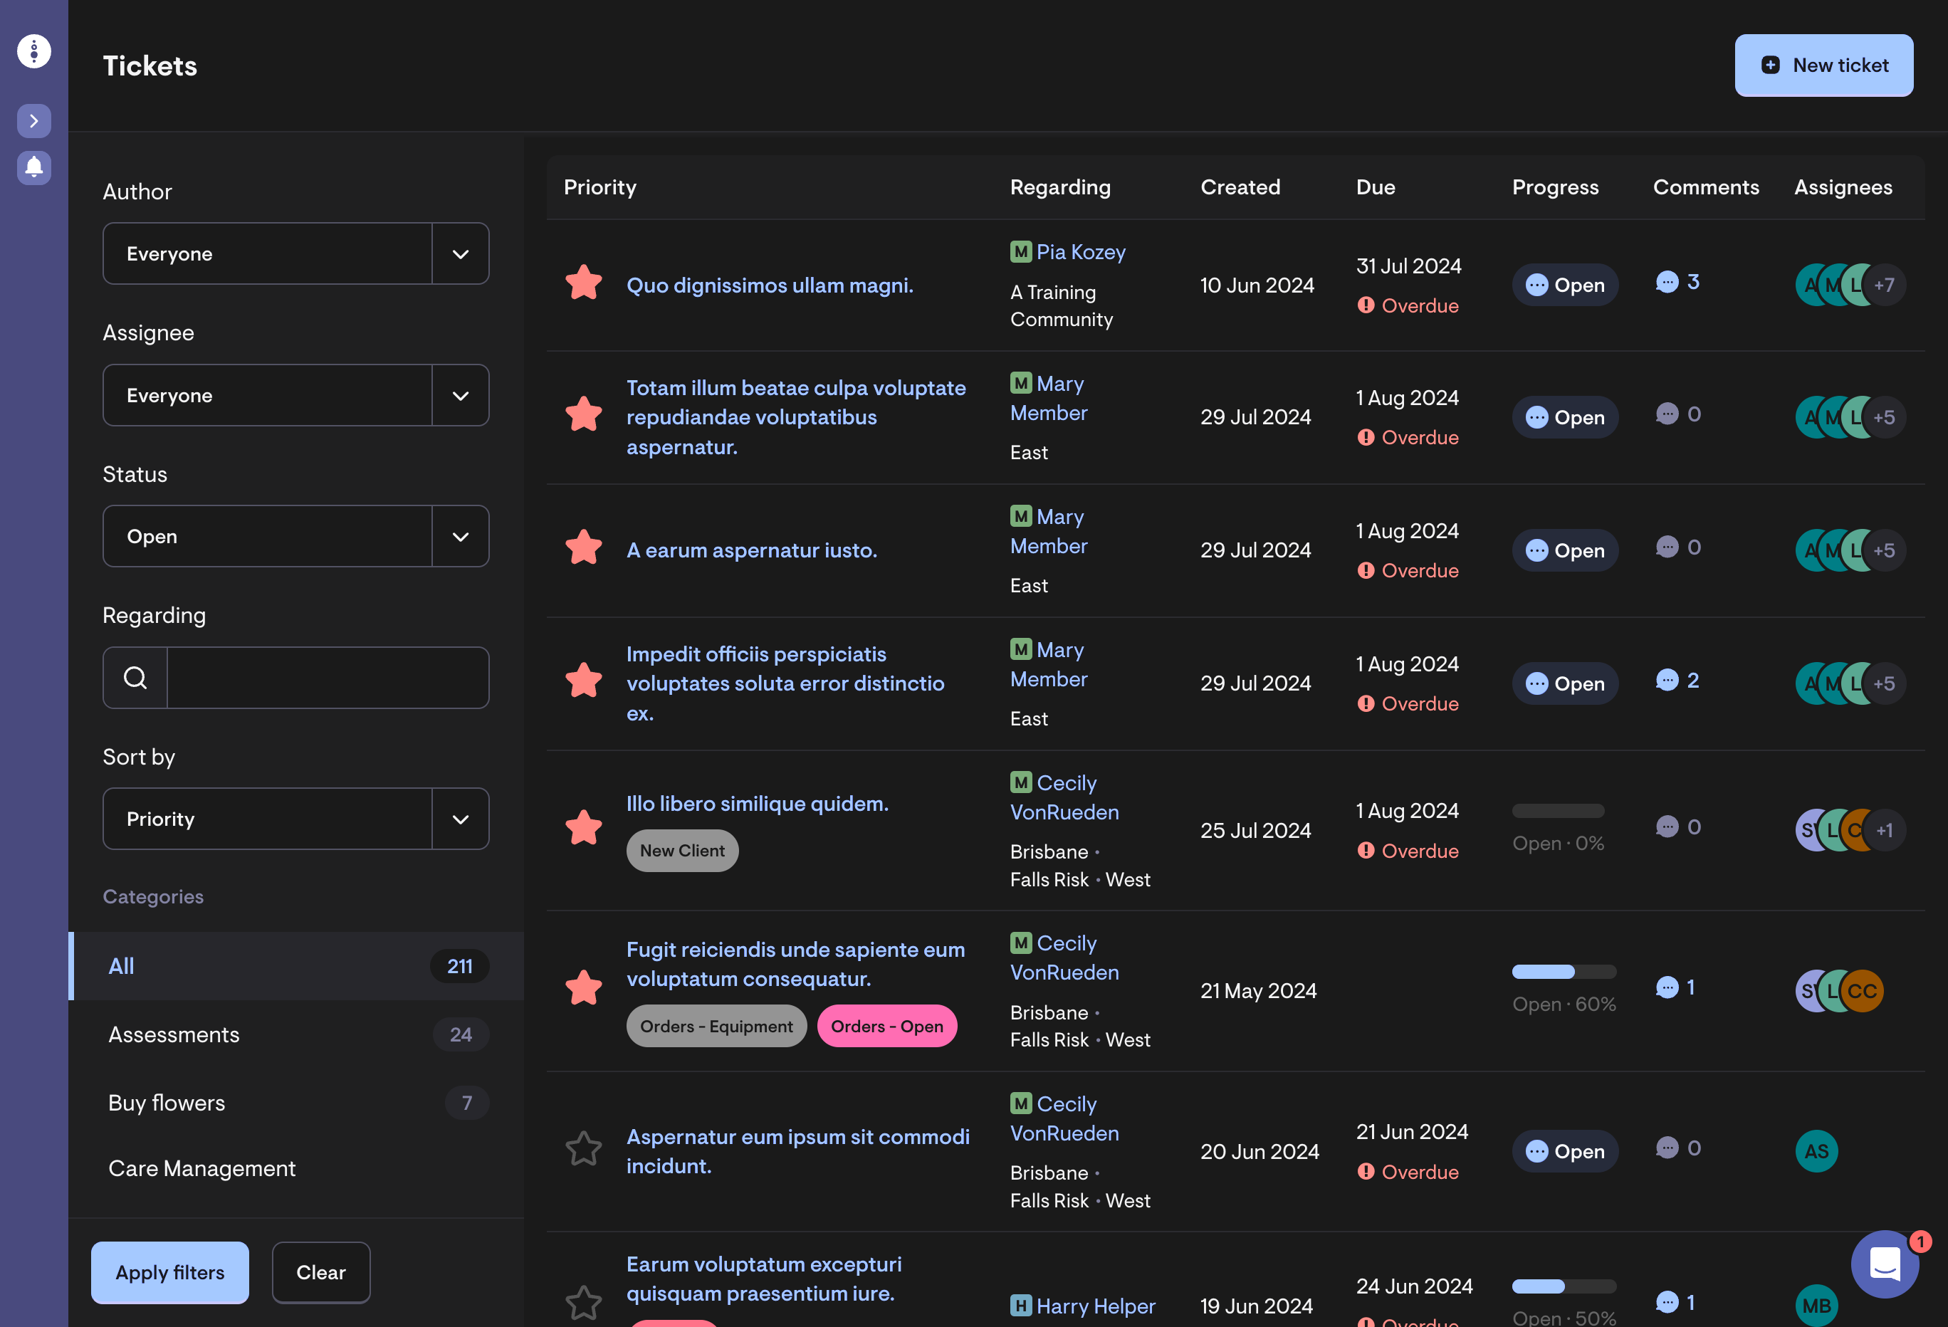Click Open status badge on Aspernatur eum row
The height and width of the screenshot is (1327, 1948).
click(x=1565, y=1151)
